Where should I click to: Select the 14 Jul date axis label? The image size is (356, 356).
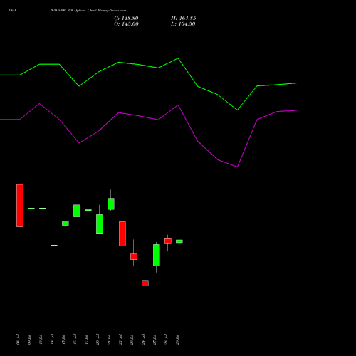pyautogui.click(x=52, y=340)
